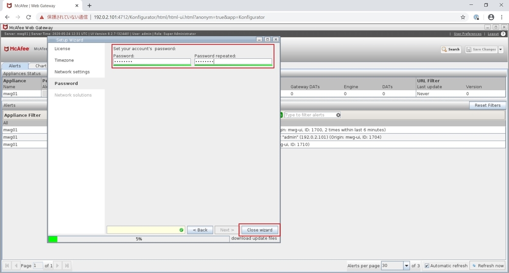
Task: Reload the browser page
Action: coord(28,17)
